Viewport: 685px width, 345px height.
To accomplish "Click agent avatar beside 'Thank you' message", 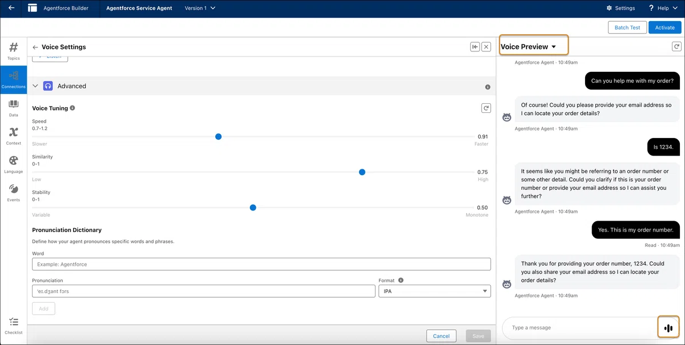I will point(506,284).
